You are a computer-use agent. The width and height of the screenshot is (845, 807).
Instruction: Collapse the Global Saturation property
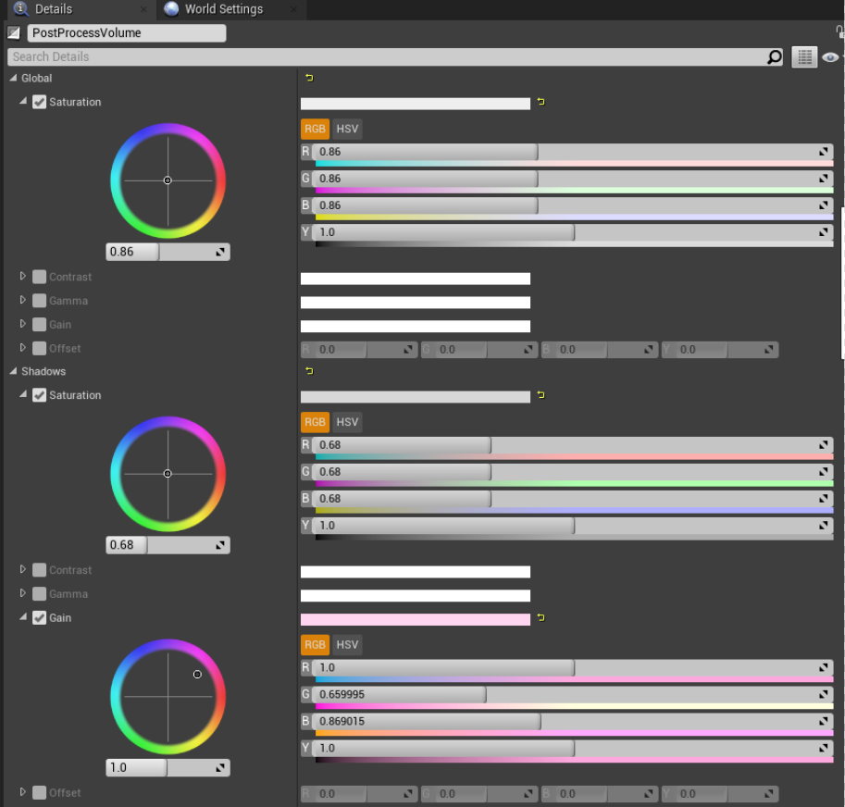point(22,101)
